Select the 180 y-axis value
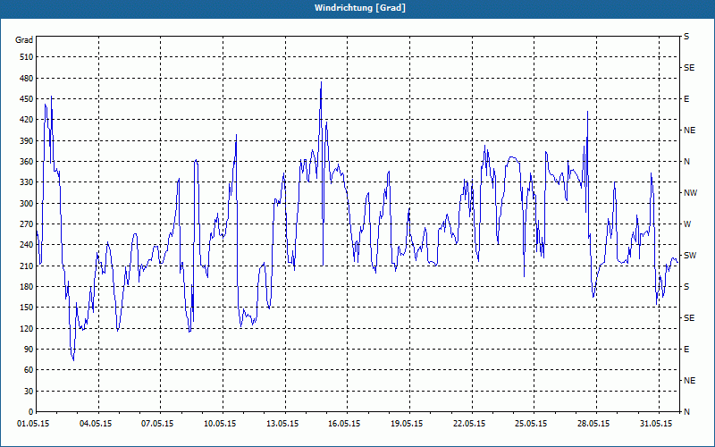 [26, 286]
